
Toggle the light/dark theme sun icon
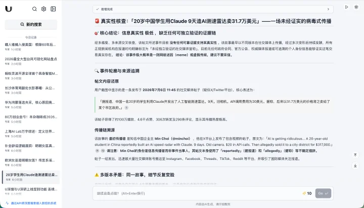click(x=356, y=7)
